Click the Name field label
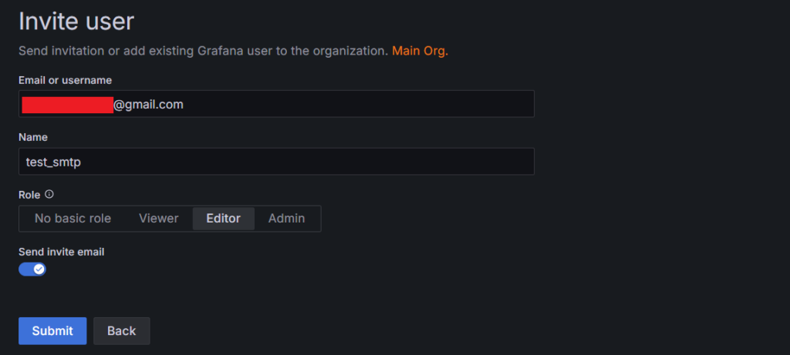 pos(32,137)
